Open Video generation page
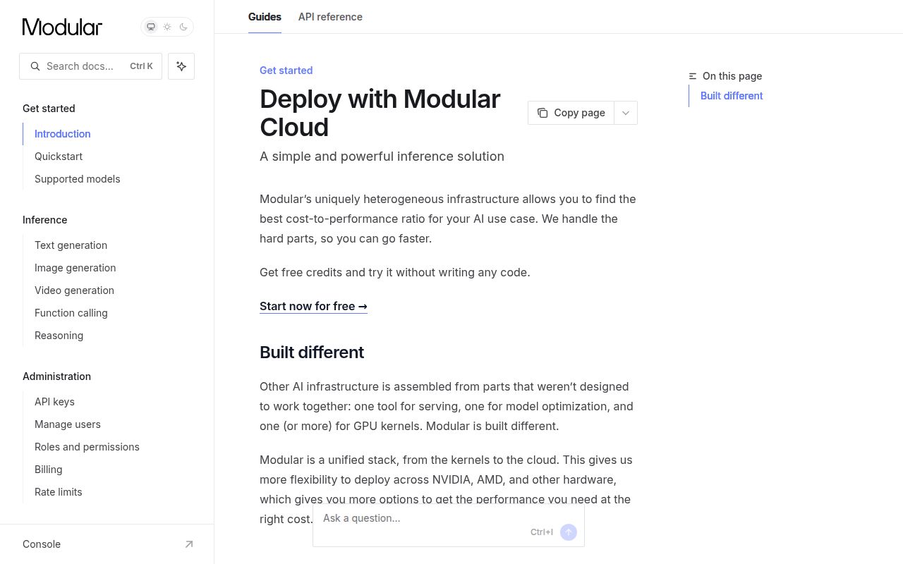Image resolution: width=903 pixels, height=564 pixels. click(x=74, y=290)
